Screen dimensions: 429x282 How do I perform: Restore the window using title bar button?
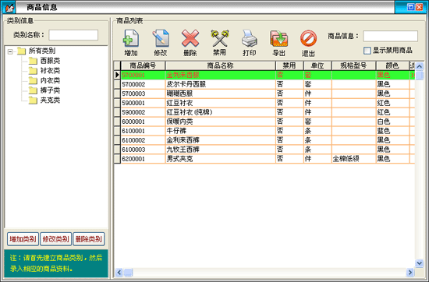(x=410, y=7)
